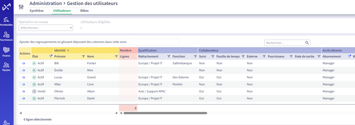
Task: Open the Équipes sidebar icon
Action: click(x=6, y=65)
